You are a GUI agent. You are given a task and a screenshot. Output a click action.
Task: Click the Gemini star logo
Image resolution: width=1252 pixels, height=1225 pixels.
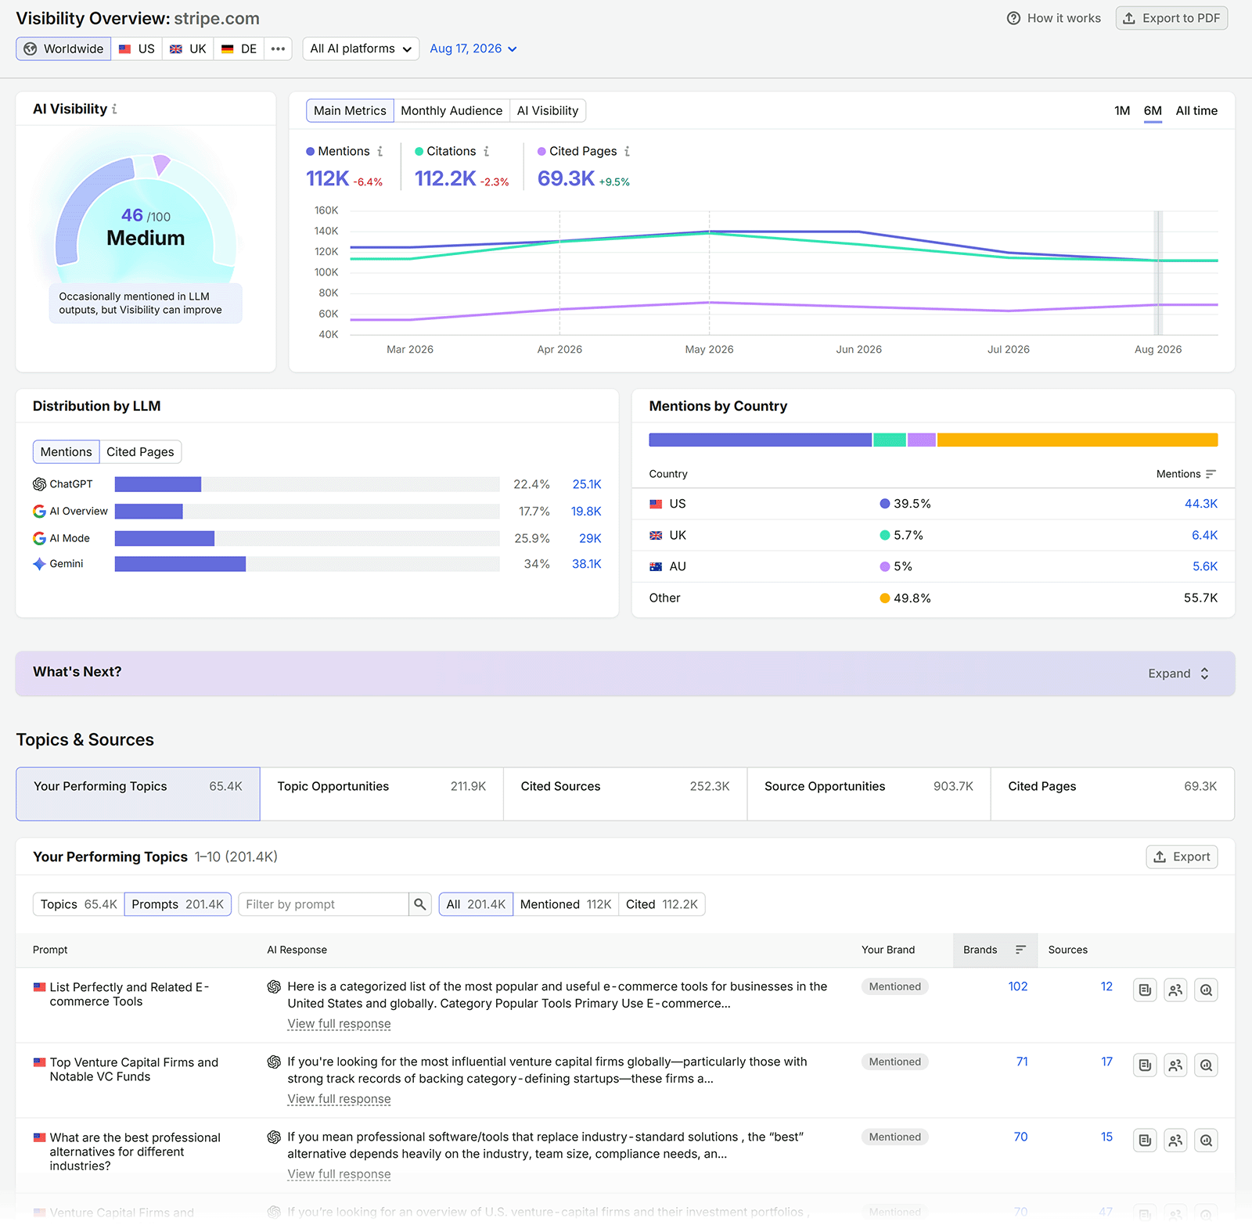39,564
